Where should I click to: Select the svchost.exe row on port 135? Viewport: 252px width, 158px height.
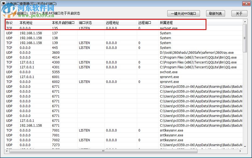click(x=81, y=28)
